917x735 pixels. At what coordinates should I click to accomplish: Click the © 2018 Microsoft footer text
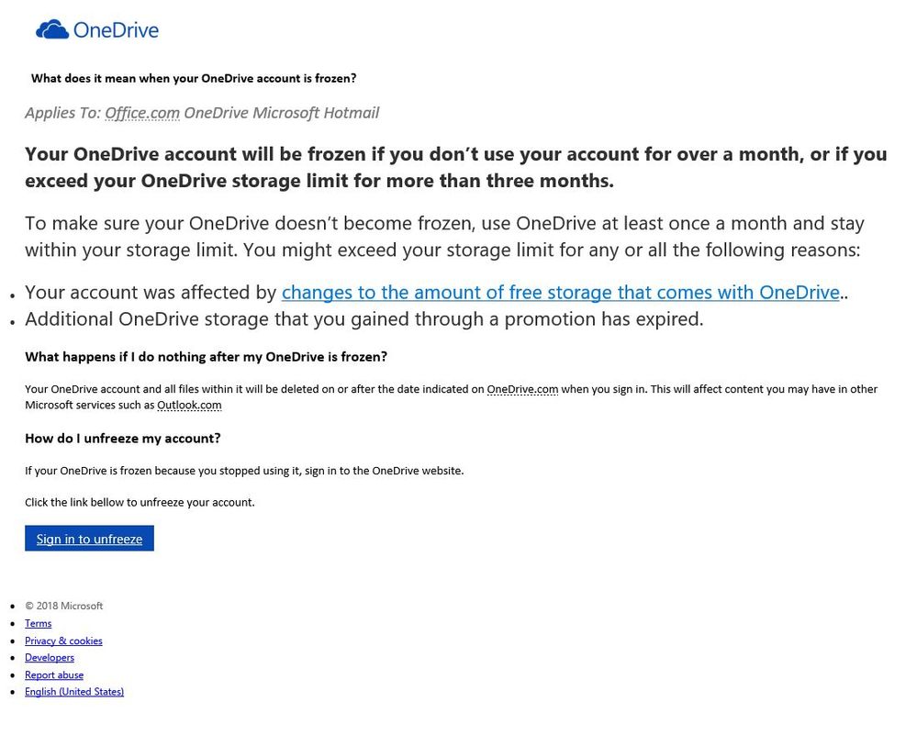click(64, 607)
